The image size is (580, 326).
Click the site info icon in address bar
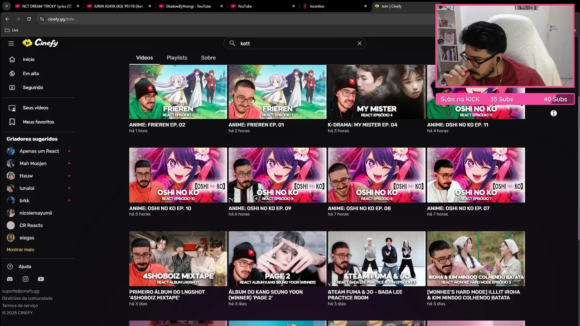(42, 19)
